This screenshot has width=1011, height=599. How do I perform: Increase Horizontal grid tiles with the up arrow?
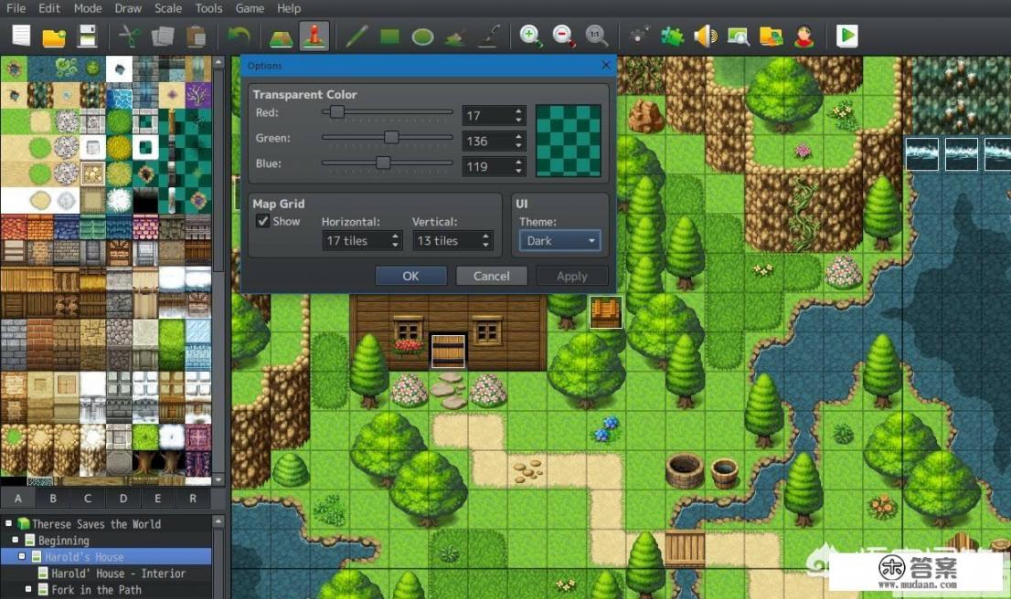tap(395, 236)
